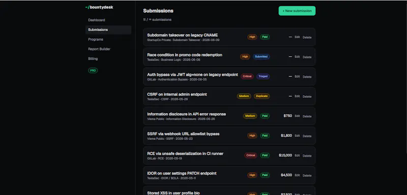This screenshot has width=407, height=195.
Task: Edit the Subdomain takeover submission
Action: pyautogui.click(x=297, y=37)
